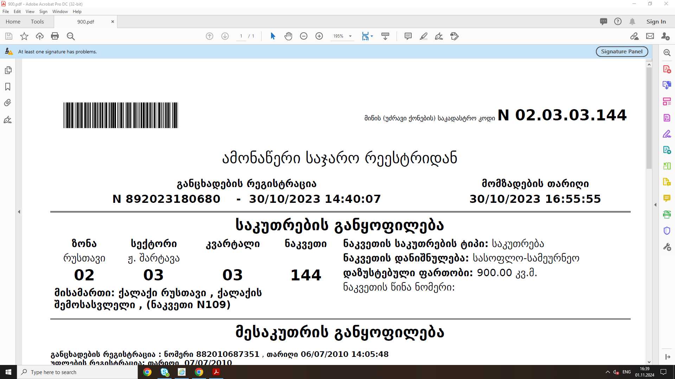Click the Zoom out minus icon
This screenshot has height=379, width=675.
[304, 36]
